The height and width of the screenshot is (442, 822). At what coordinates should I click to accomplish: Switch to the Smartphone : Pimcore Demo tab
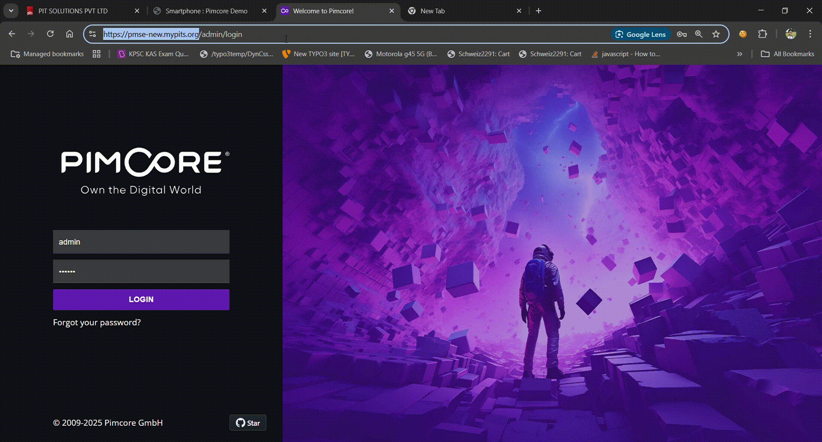206,11
